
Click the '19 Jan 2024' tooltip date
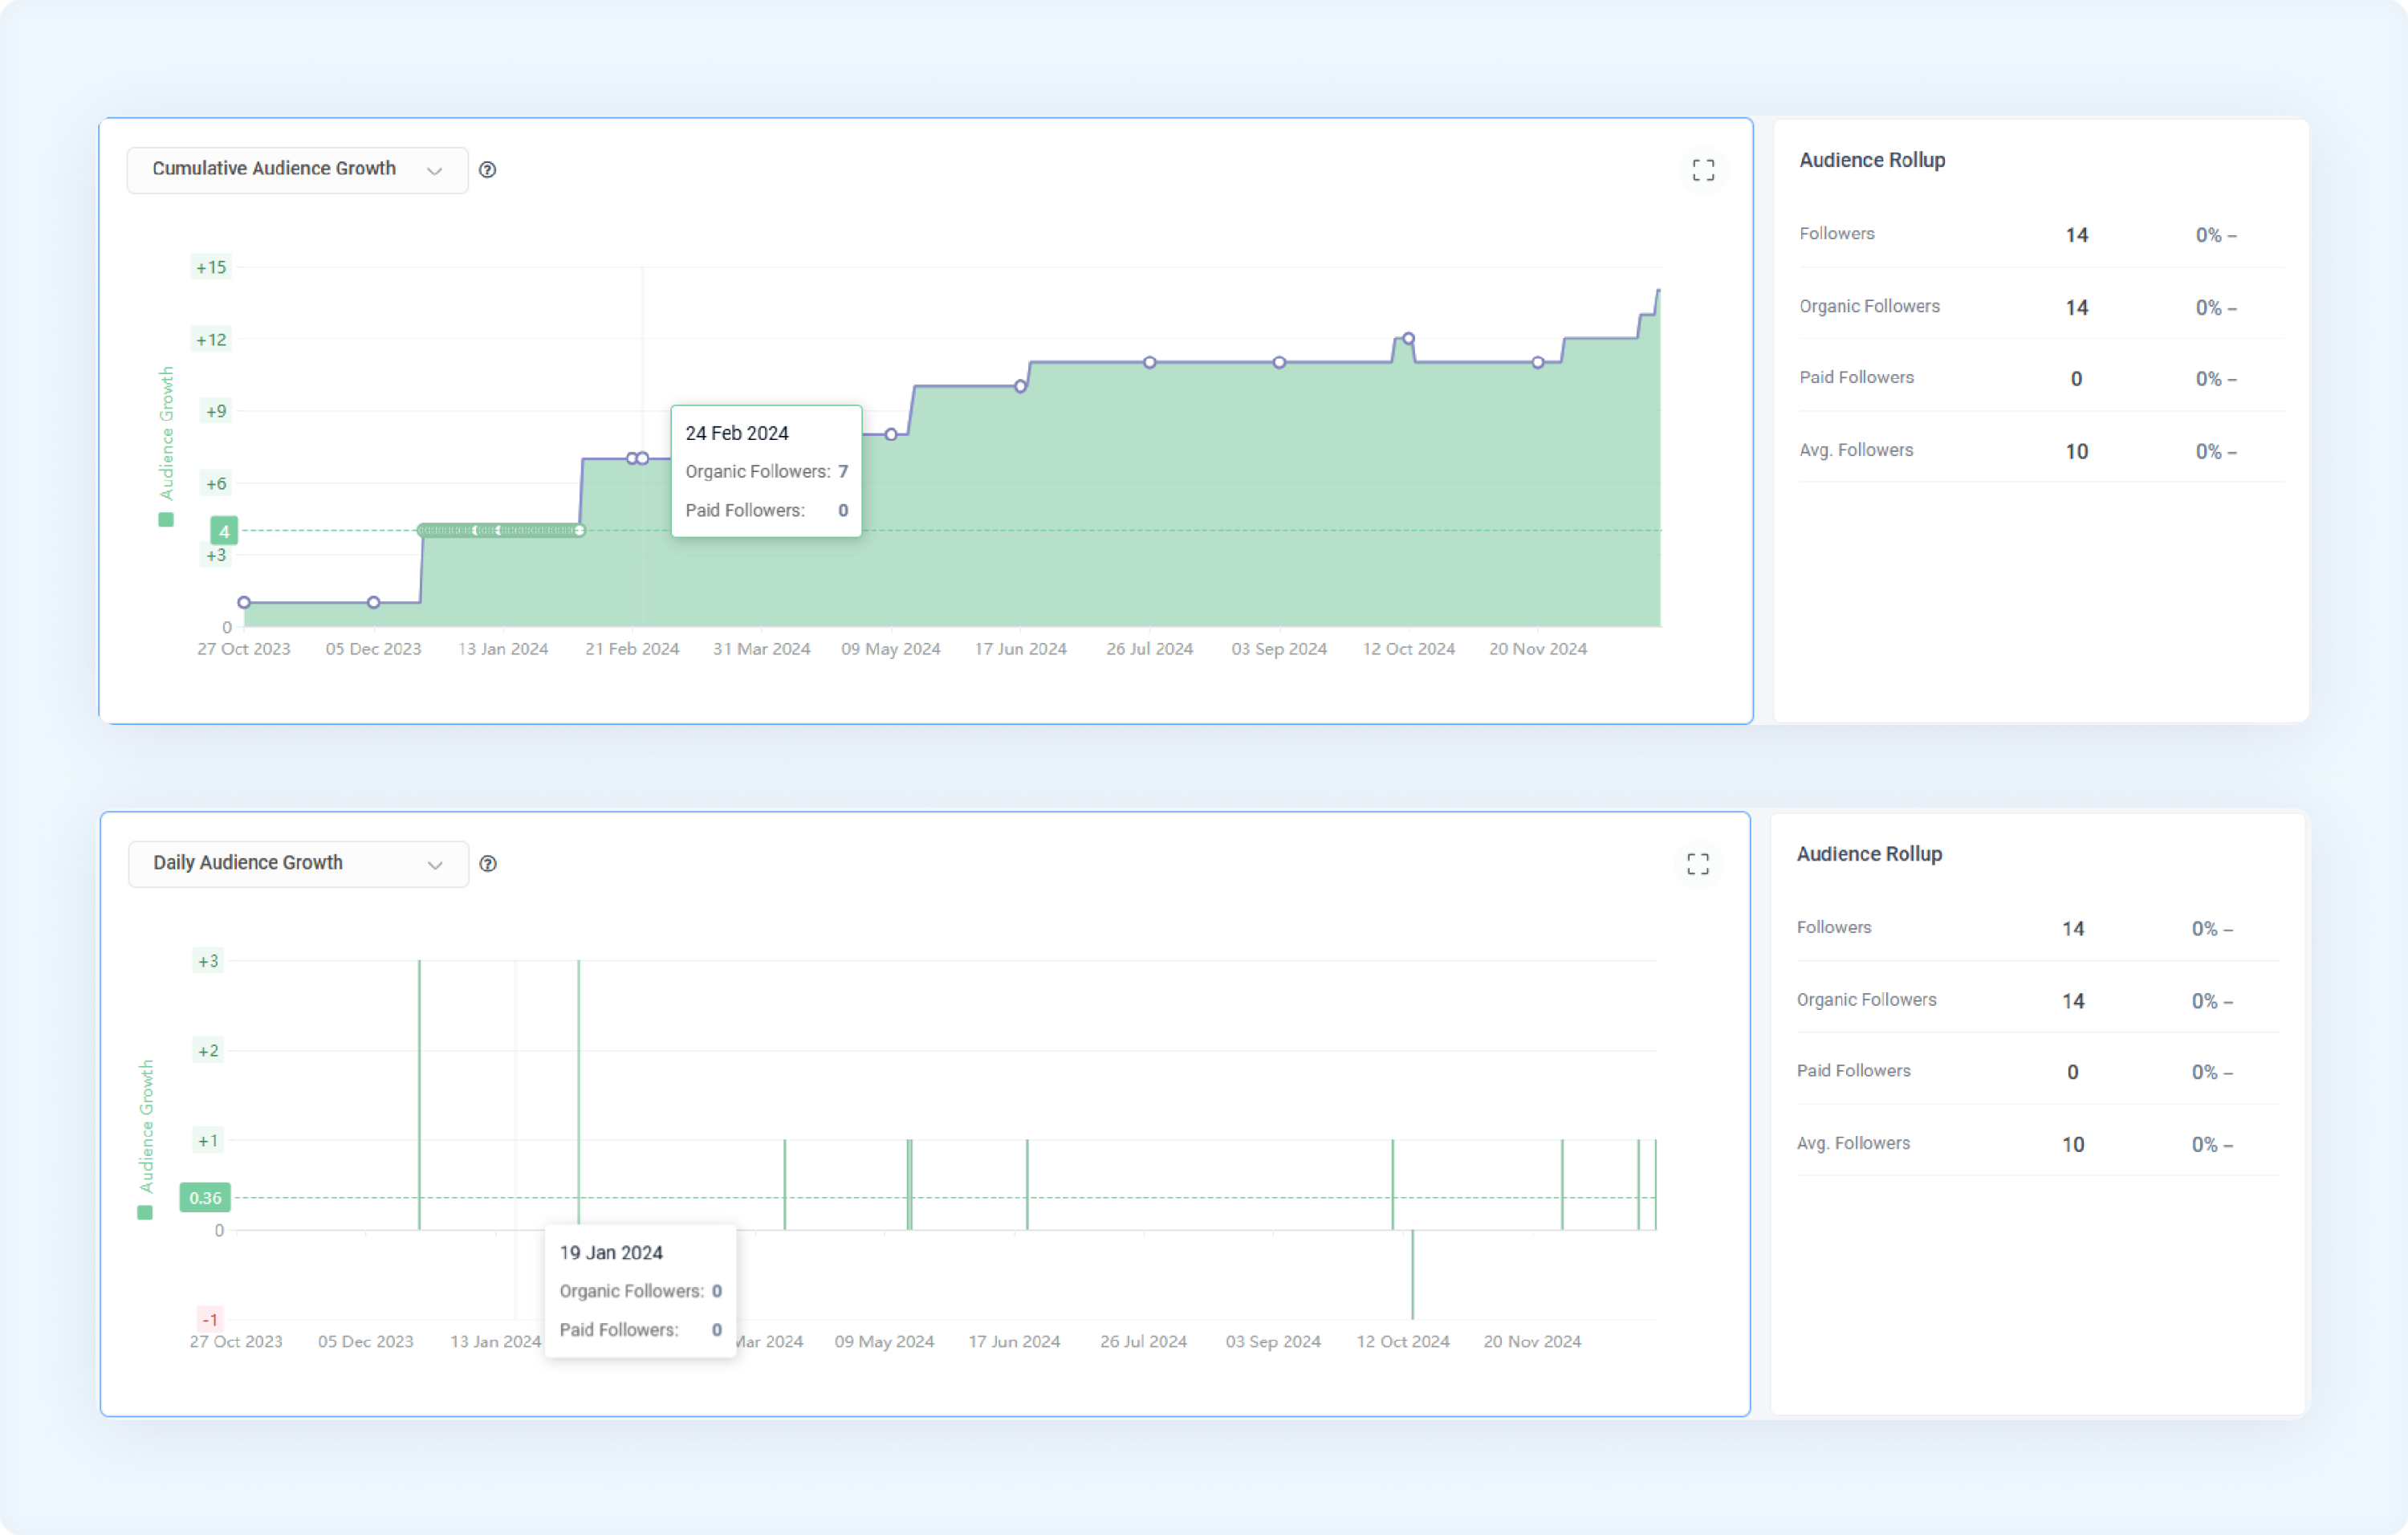[x=611, y=1253]
